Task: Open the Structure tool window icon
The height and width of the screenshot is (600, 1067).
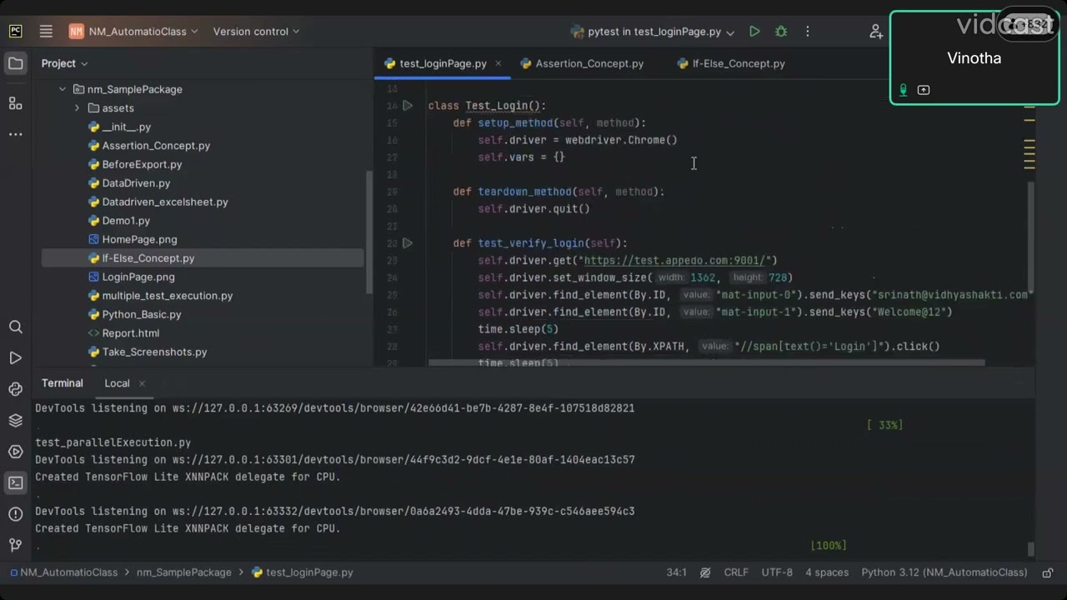Action: [x=16, y=103]
